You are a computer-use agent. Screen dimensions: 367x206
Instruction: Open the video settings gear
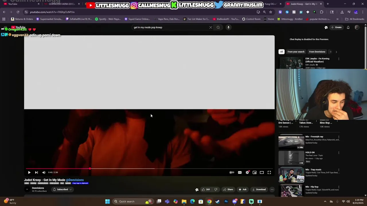point(247,173)
